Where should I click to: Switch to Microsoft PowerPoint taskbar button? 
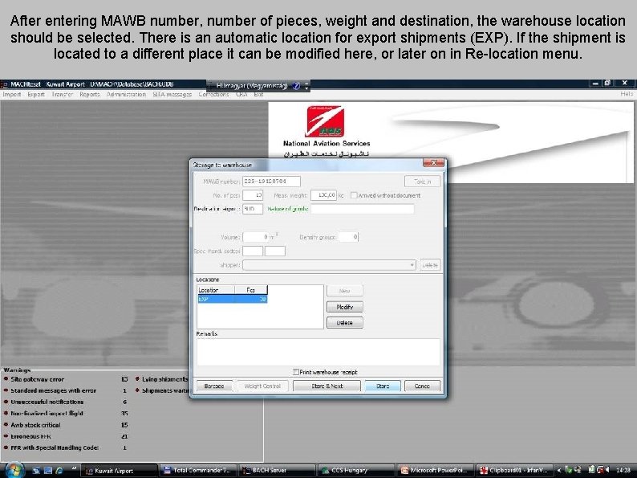coord(435,470)
